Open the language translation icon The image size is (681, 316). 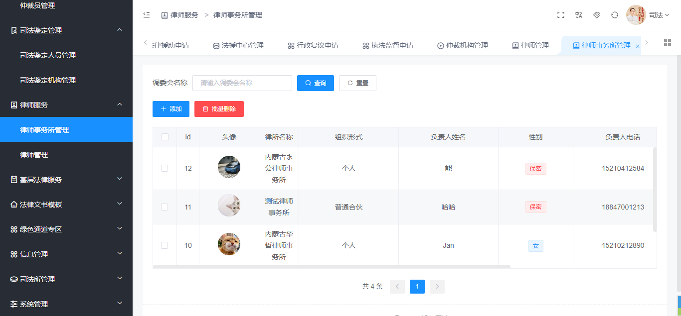[579, 15]
